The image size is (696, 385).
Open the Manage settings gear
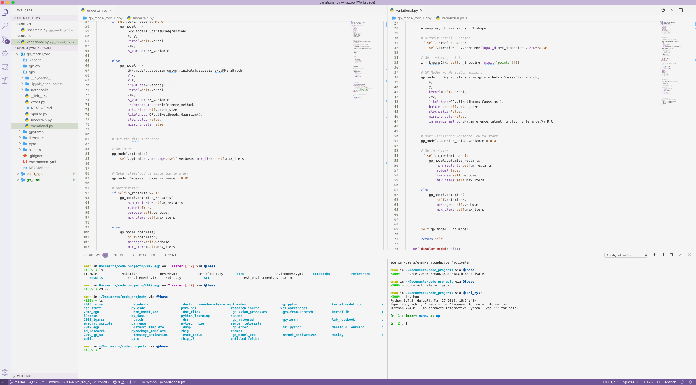coord(5,372)
